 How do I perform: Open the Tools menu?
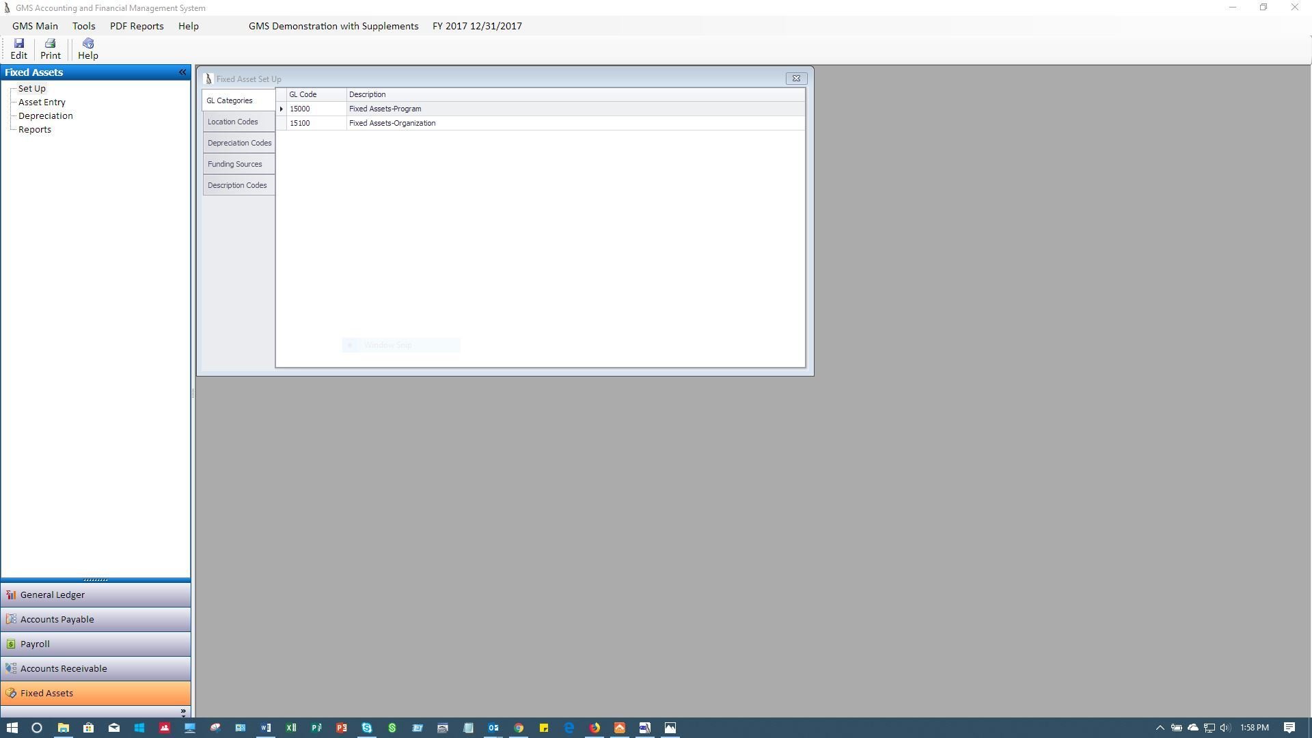click(83, 26)
